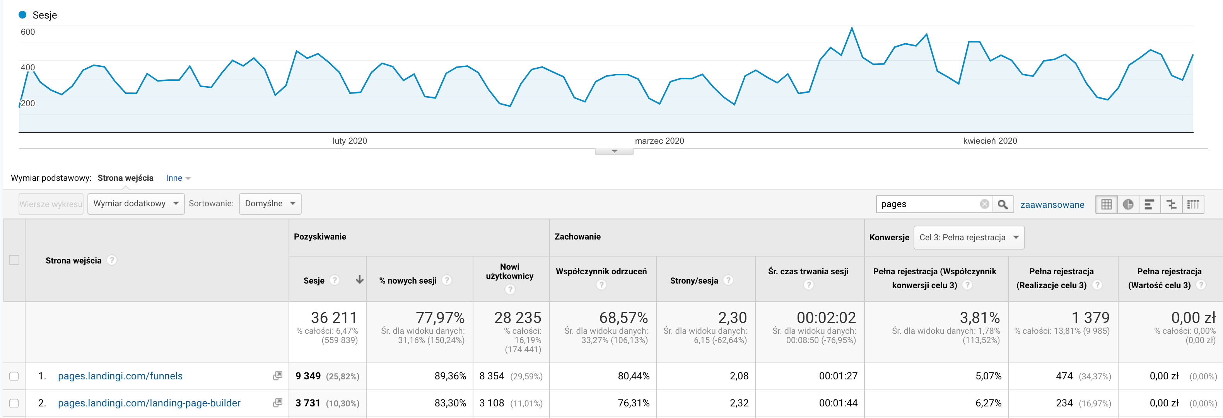Select the Strona wejścia primary dimension
This screenshot has width=1223, height=418.
point(125,178)
